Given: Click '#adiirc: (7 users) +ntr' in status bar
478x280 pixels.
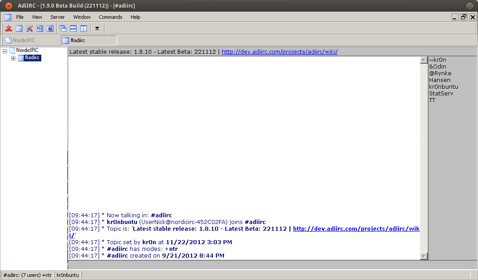Looking at the screenshot, I should coord(27,275).
